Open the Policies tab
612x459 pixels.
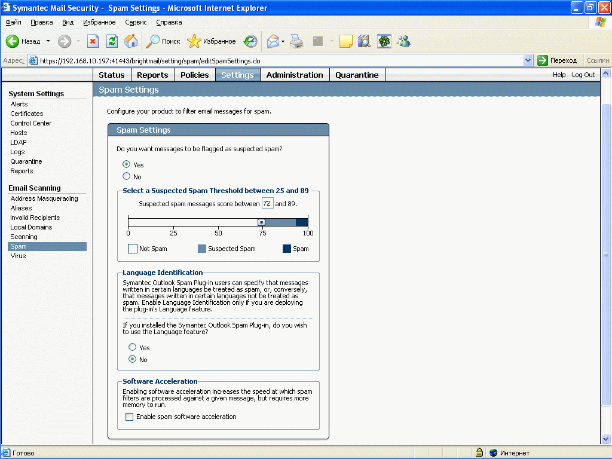coord(195,75)
